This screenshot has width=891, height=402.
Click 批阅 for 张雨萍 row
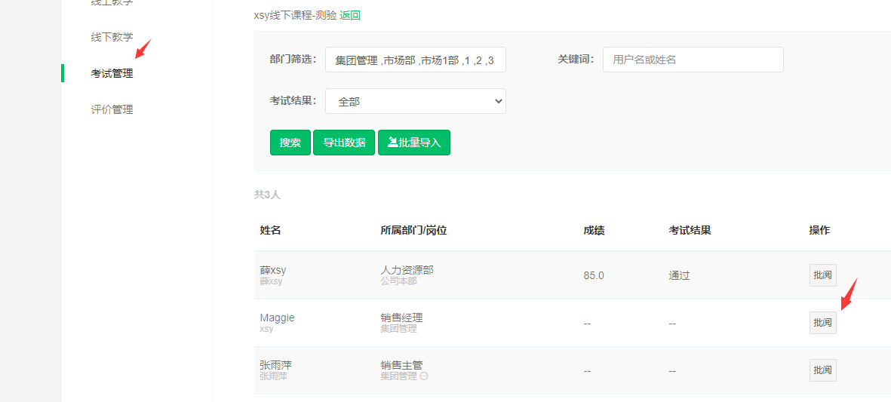[x=823, y=371]
